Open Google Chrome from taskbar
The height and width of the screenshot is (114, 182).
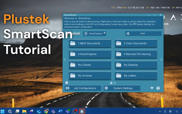[x=46, y=112]
